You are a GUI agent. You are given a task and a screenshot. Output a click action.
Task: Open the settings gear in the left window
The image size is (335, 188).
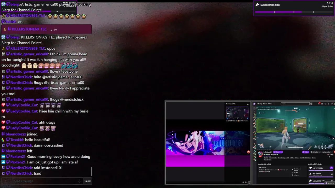pos(243,182)
